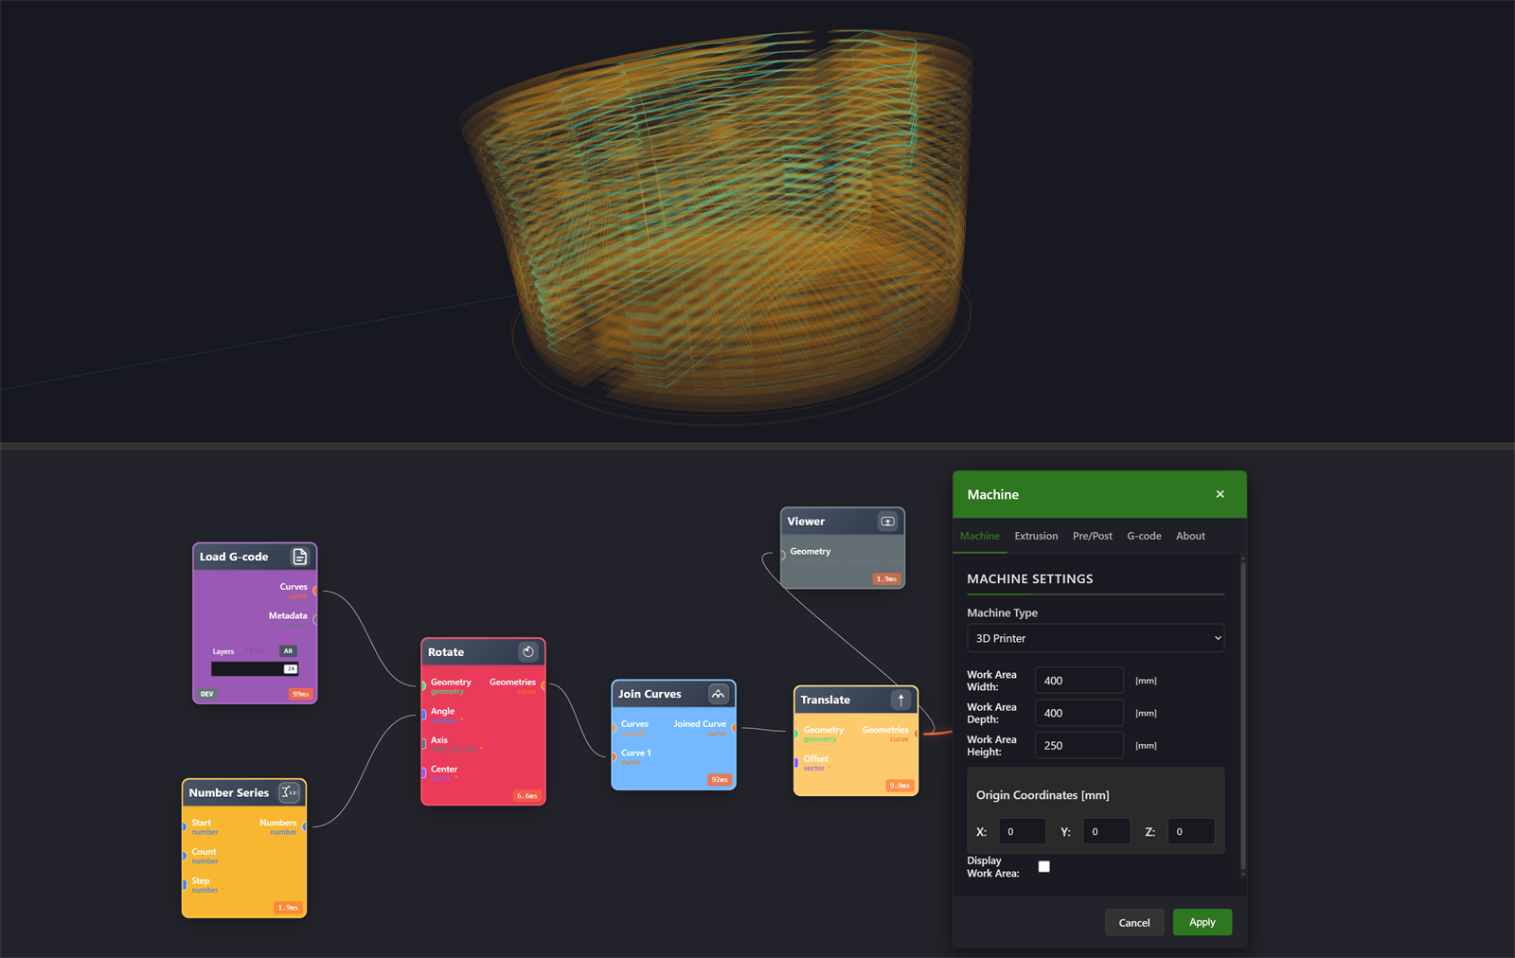Click the Work Area Height field
This screenshot has height=958, width=1515.
coord(1078,745)
